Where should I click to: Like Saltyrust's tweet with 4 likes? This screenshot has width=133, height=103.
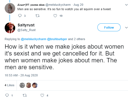point(42,95)
